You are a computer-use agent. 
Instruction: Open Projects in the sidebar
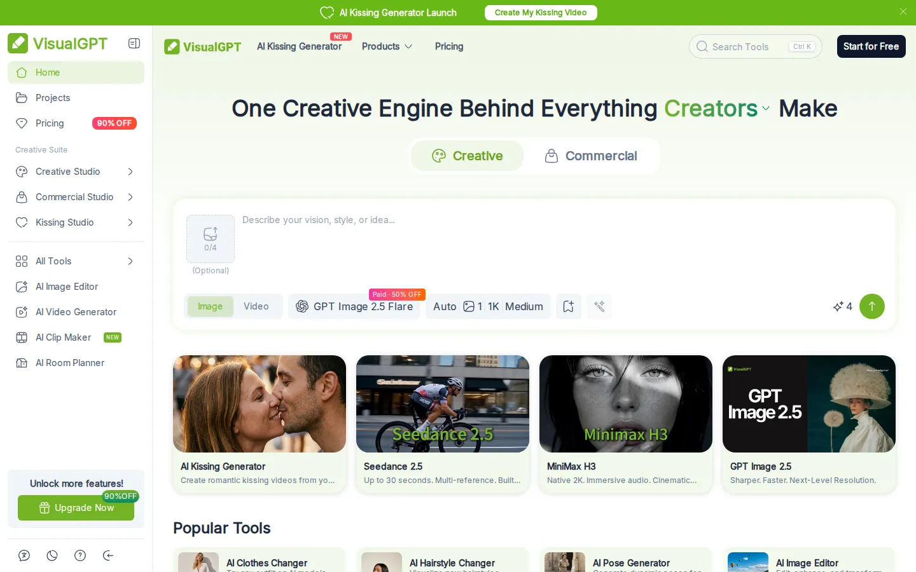pos(76,98)
